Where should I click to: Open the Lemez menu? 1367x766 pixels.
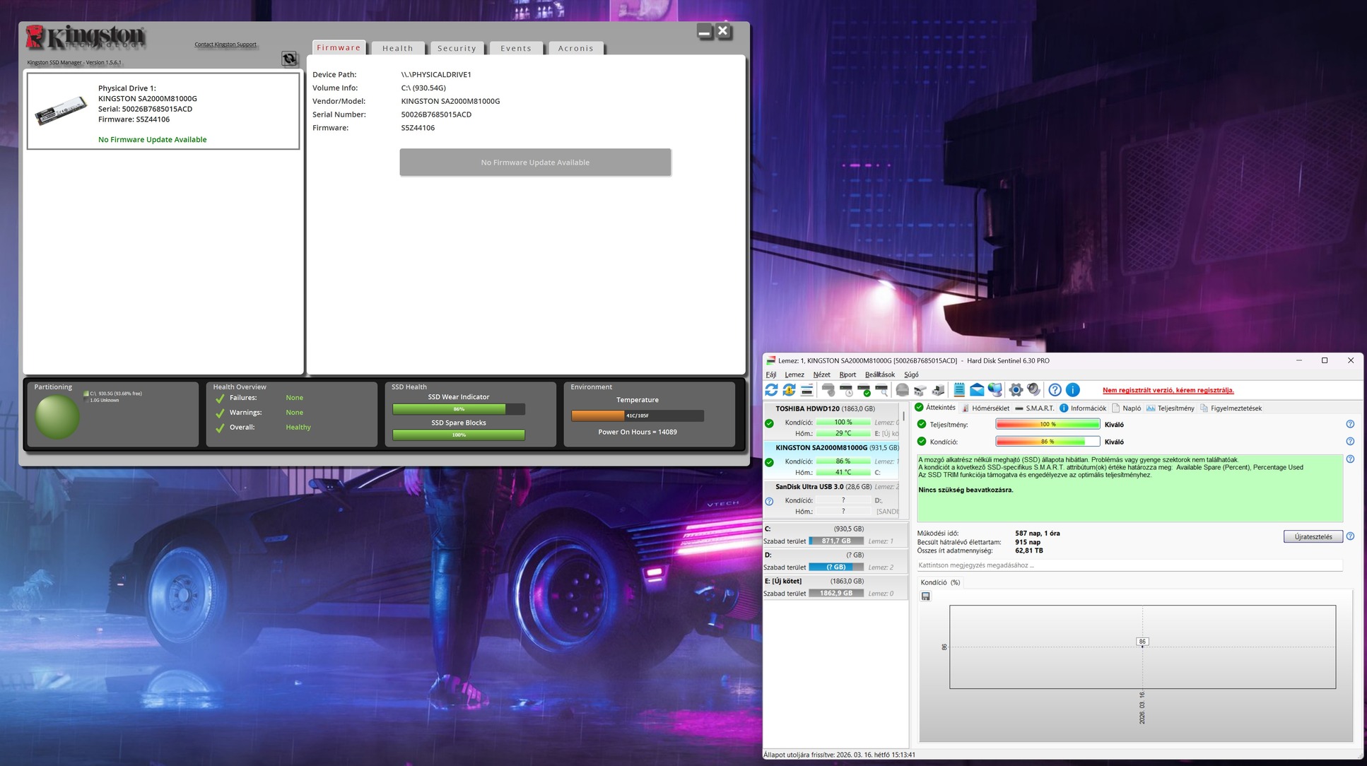click(794, 375)
